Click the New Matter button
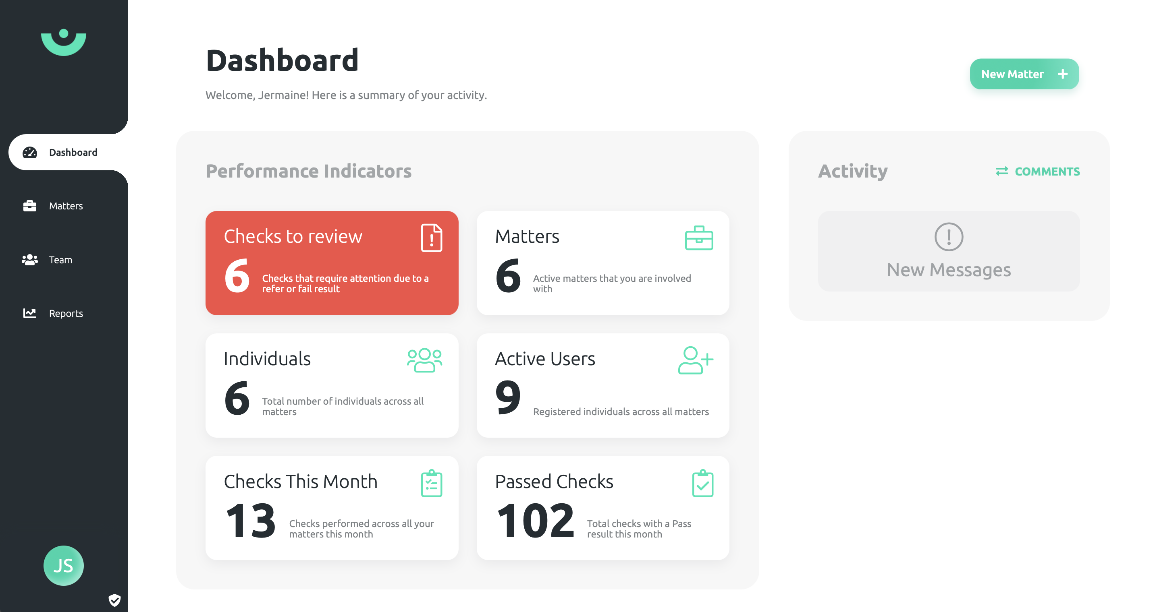Viewport: 1155px width, 612px height. tap(1024, 74)
